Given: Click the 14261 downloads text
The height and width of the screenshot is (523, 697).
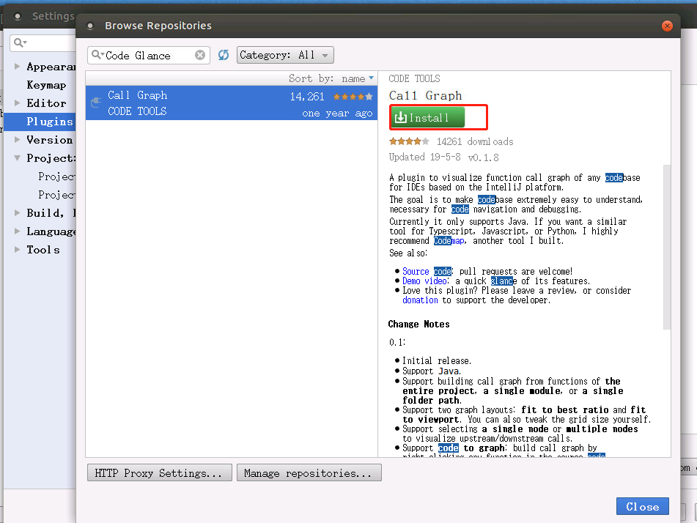Looking at the screenshot, I should point(475,141).
